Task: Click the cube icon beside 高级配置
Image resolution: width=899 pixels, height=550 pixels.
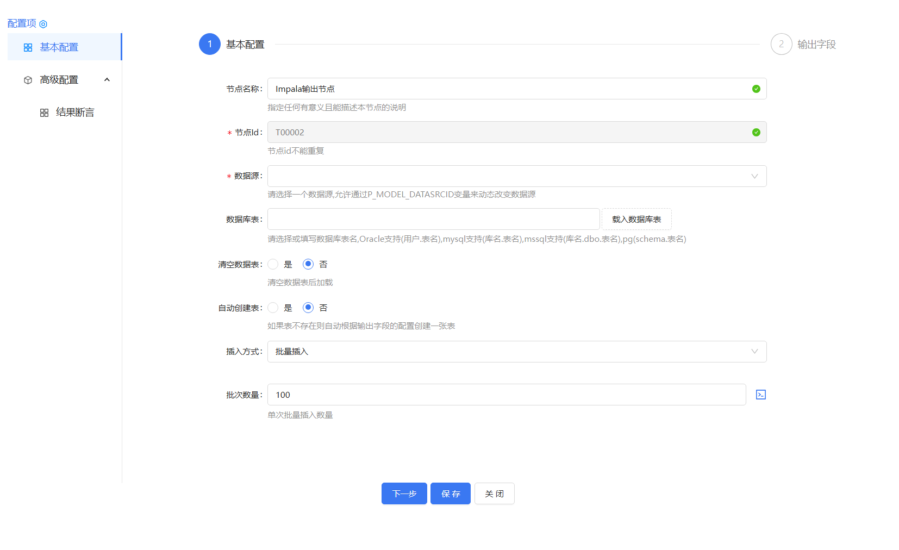Action: click(x=28, y=79)
